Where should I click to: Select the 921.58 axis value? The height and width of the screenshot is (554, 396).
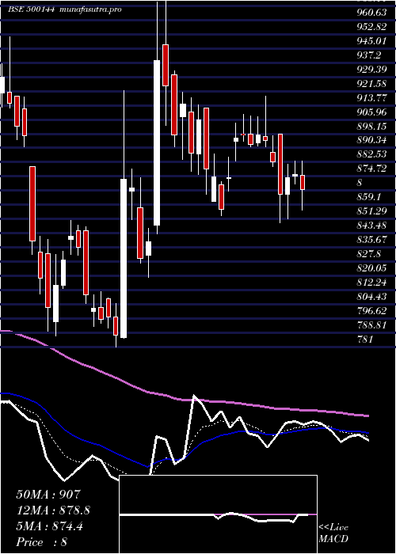coord(371,83)
